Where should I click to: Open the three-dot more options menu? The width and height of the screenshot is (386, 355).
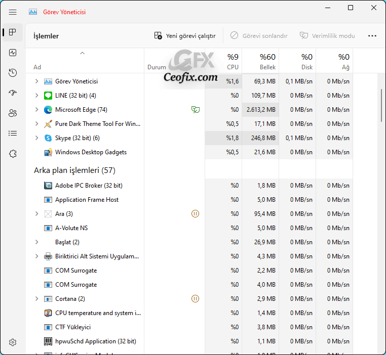(372, 36)
